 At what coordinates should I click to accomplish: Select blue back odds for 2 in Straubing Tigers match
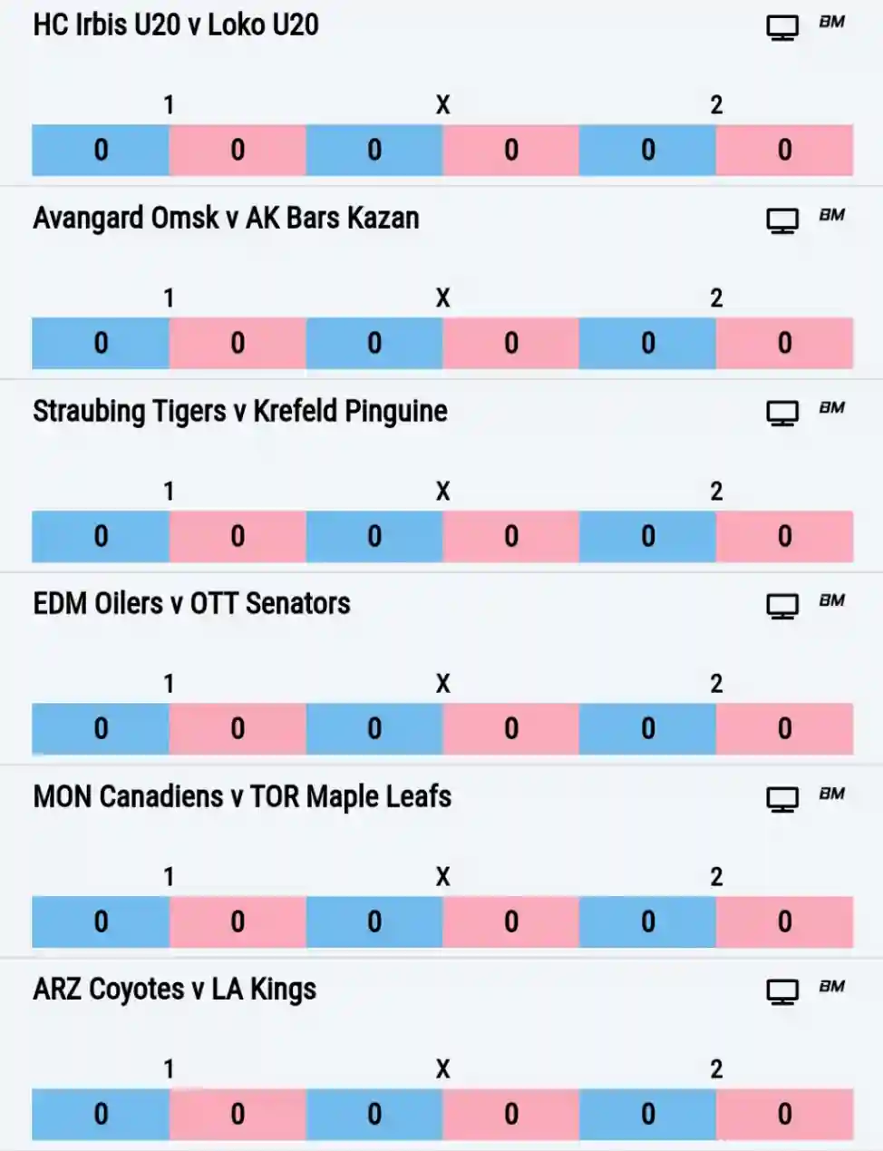[x=648, y=536]
